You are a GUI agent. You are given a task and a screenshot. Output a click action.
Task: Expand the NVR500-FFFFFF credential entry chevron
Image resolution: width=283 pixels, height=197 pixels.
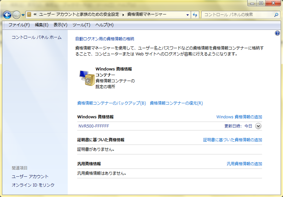coord(258,126)
